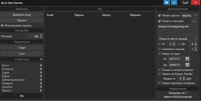Increase Баланс от value stepper

pos(184,78)
